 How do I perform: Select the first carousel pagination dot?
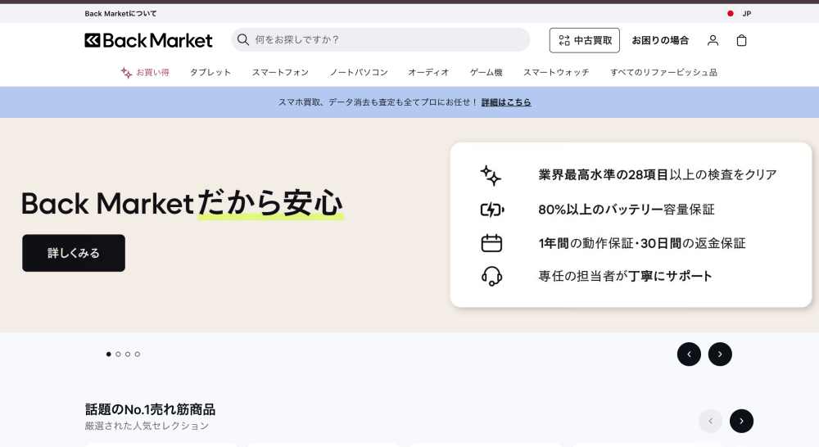(108, 354)
